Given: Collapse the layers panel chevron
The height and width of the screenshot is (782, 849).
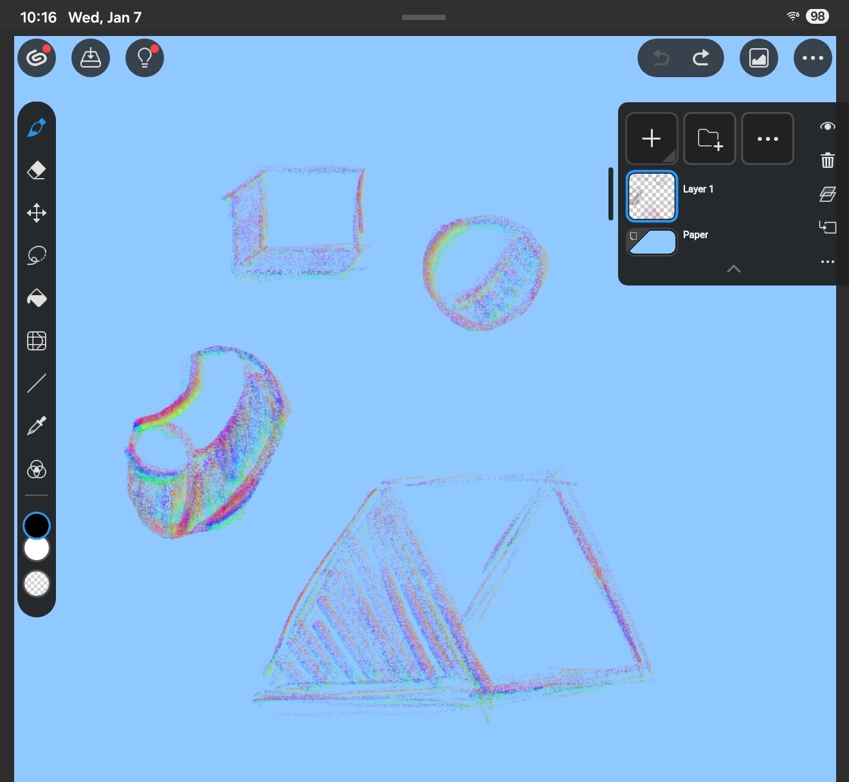Looking at the screenshot, I should pos(733,269).
